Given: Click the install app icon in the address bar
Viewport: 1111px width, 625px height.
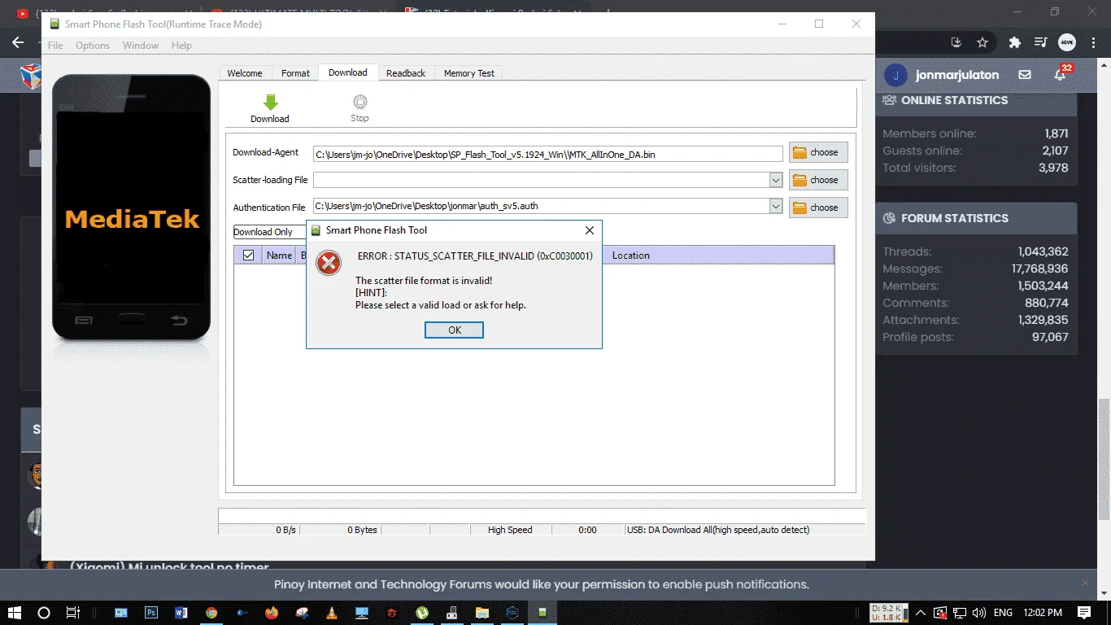Looking at the screenshot, I should pyautogui.click(x=956, y=42).
